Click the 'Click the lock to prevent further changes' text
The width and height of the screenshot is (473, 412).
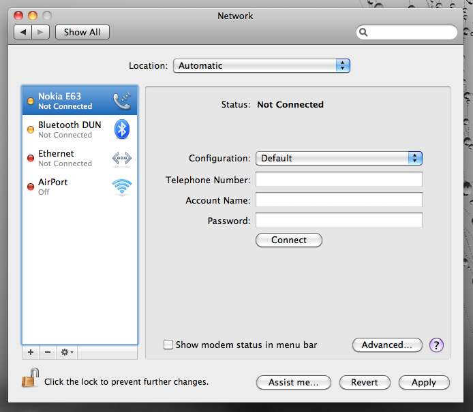click(126, 382)
